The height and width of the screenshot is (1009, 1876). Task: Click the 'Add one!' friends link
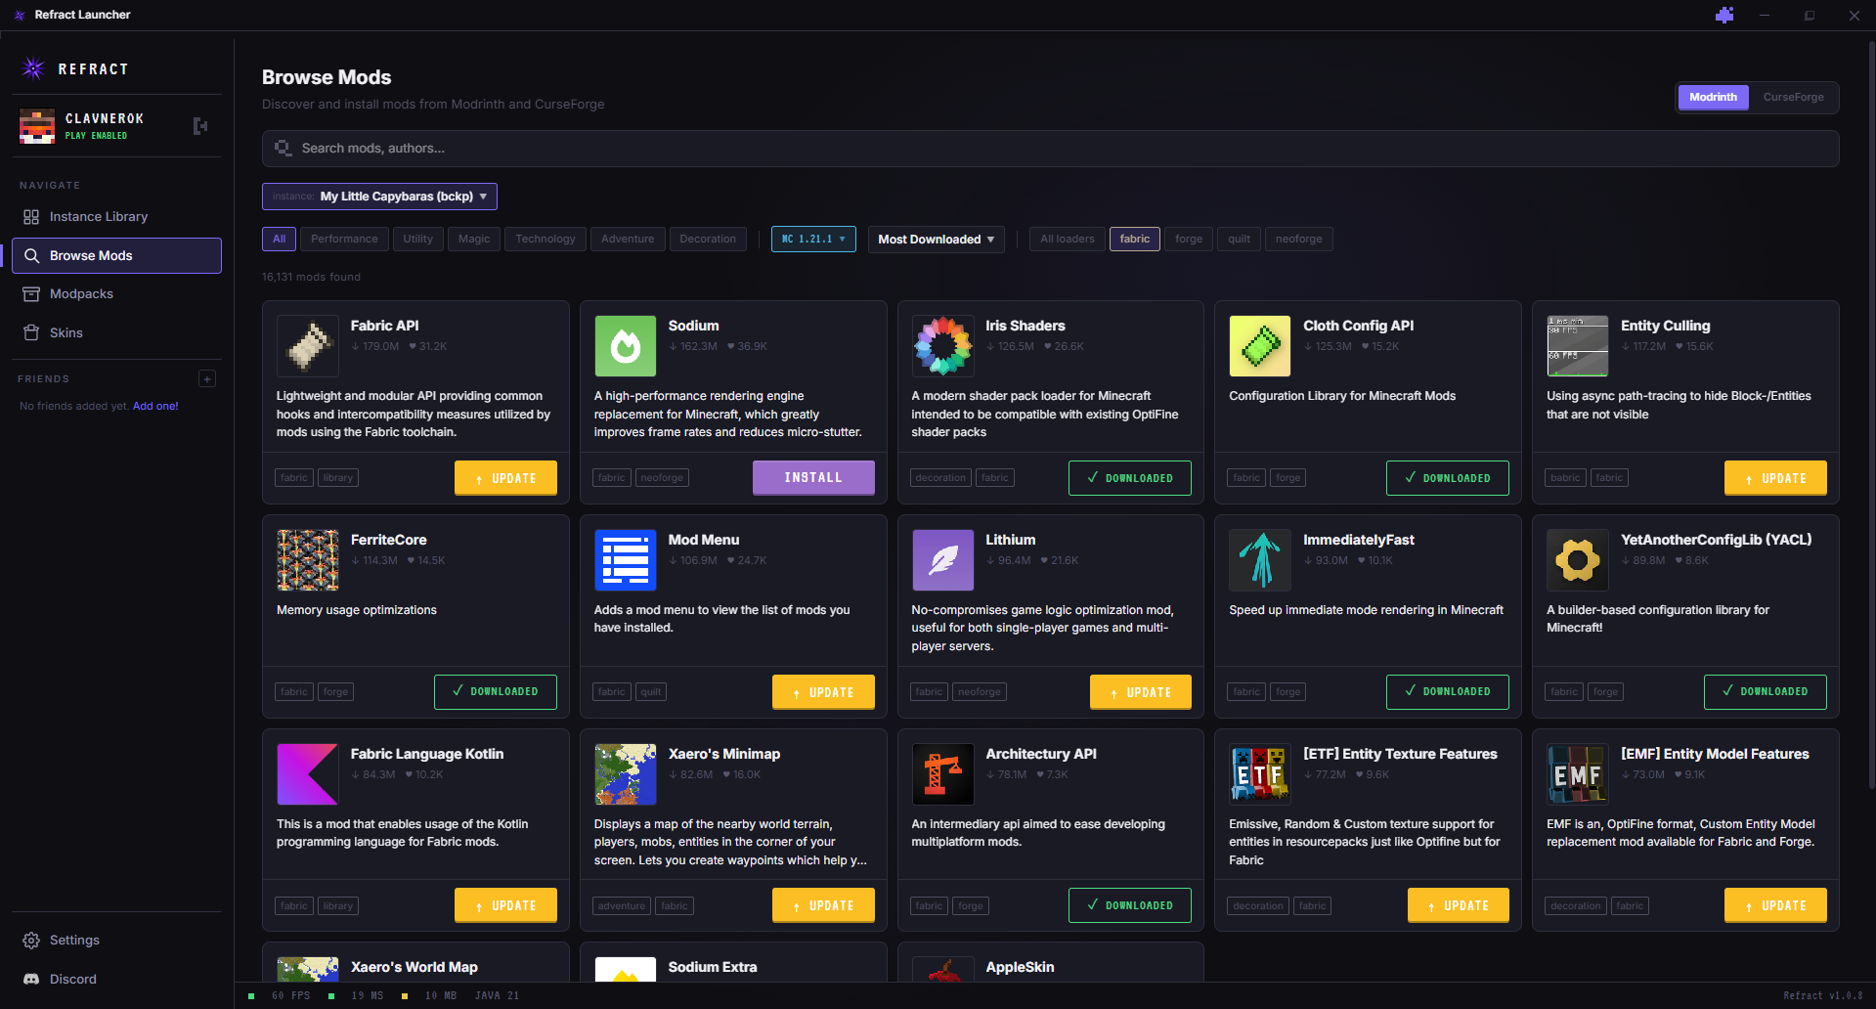tap(155, 406)
